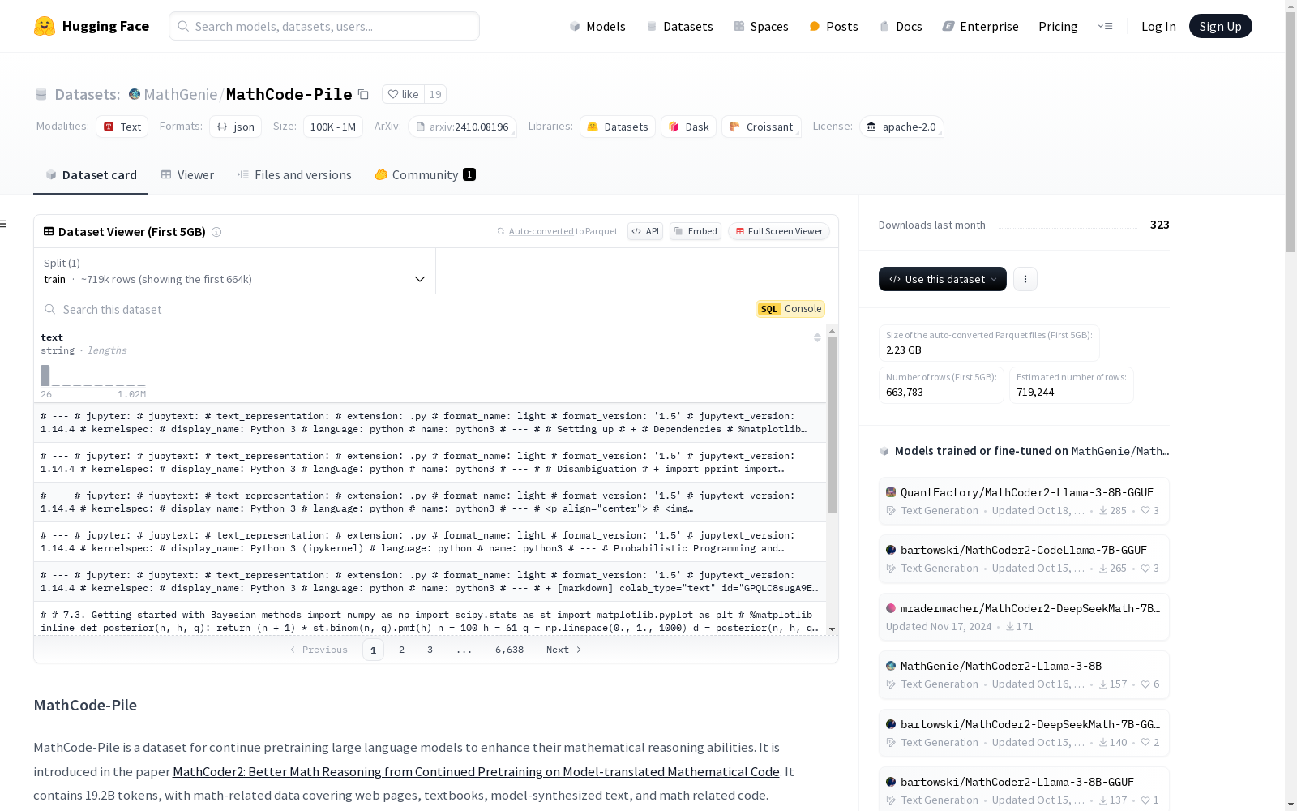This screenshot has height=811, width=1297.
Task: Open the SQL Console
Action: (x=790, y=309)
